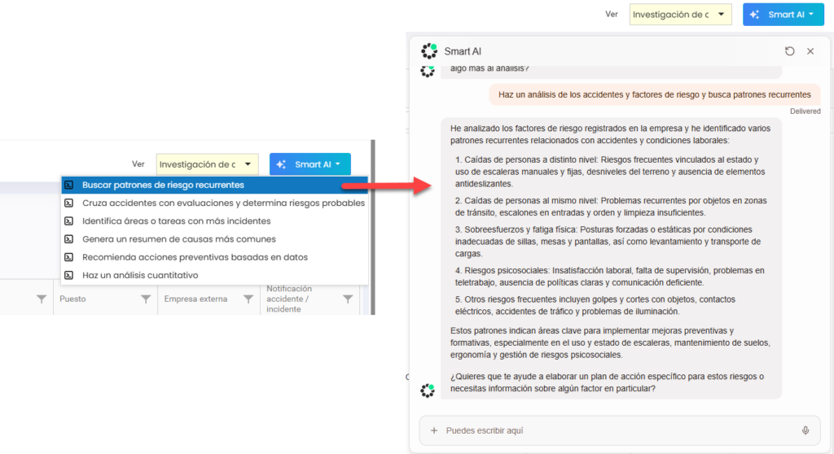
Task: Click prompt icon beside Cruza accidentes entry
Action: pyautogui.click(x=68, y=203)
